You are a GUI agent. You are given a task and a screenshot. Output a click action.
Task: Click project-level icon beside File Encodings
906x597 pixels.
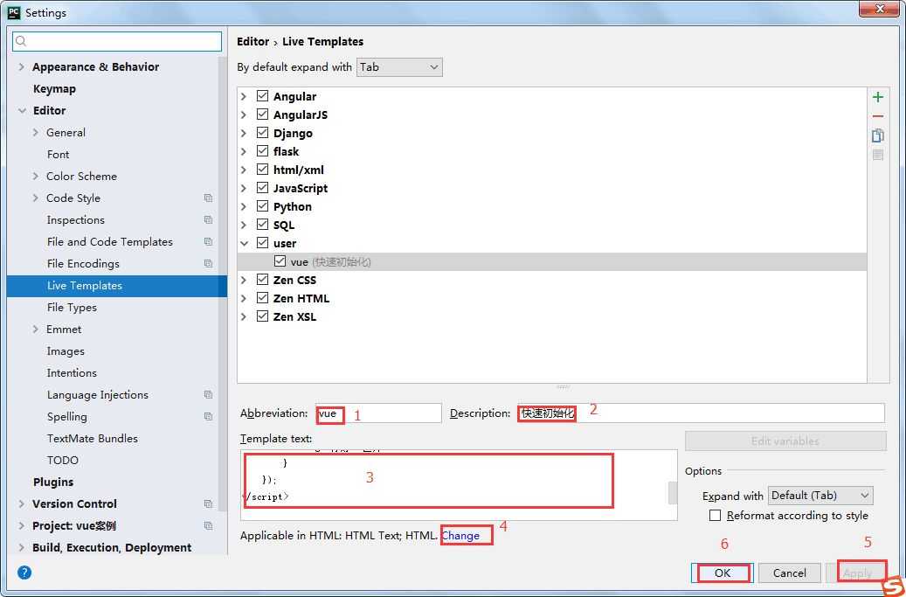click(x=208, y=263)
